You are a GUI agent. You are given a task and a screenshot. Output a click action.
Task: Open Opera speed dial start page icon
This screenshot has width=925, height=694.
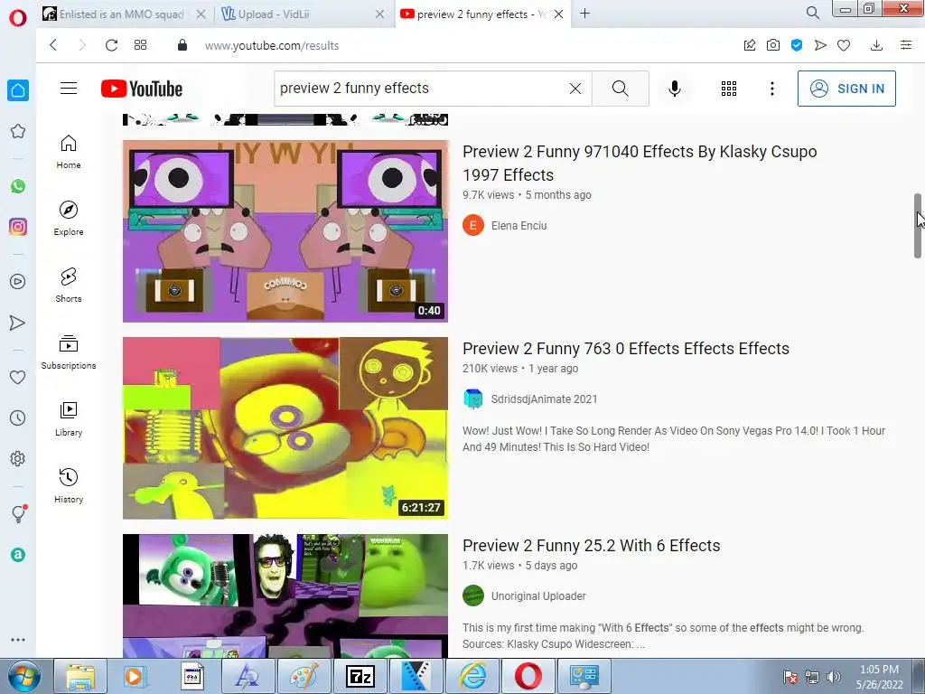click(x=140, y=45)
